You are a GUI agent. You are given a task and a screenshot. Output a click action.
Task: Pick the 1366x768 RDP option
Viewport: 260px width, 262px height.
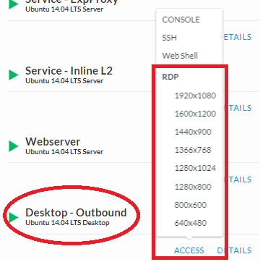pyautogui.click(x=193, y=150)
